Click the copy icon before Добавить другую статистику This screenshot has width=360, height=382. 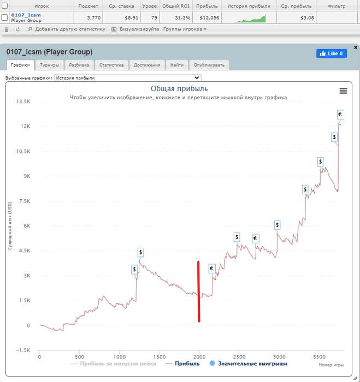pyautogui.click(x=29, y=29)
